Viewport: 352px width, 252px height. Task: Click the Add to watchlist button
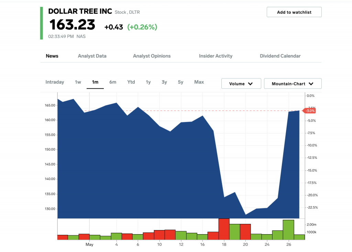point(294,12)
